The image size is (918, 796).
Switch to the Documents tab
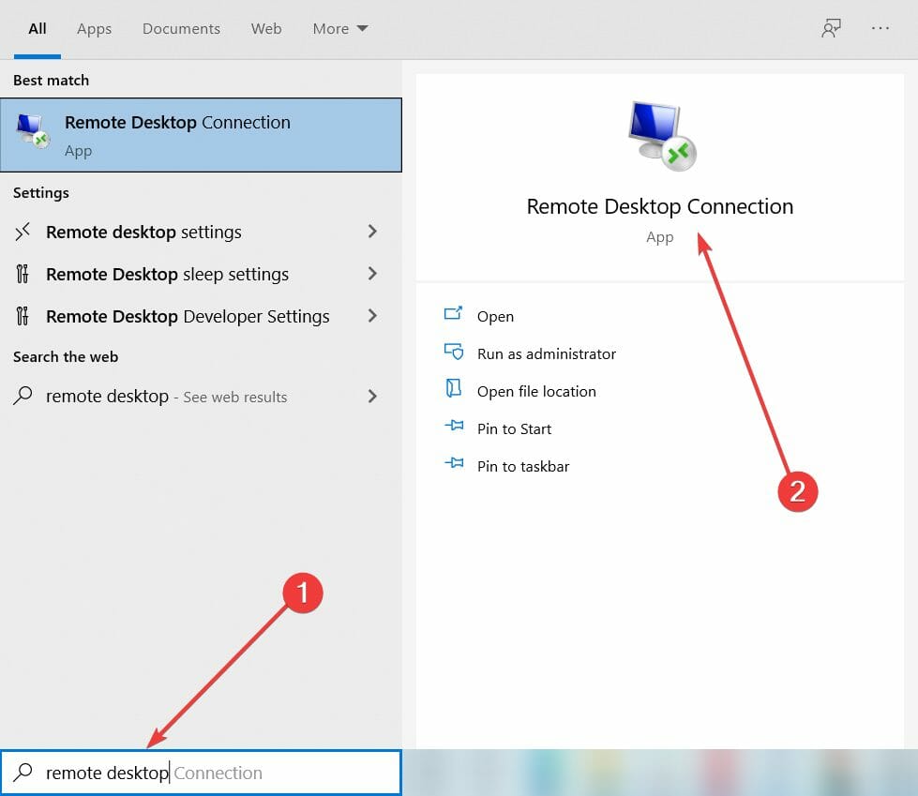(x=181, y=28)
